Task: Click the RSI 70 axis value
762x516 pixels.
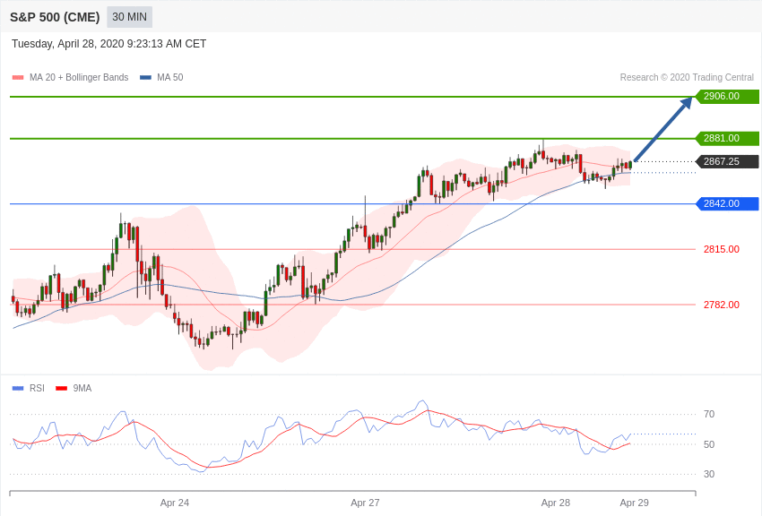Action: [709, 414]
